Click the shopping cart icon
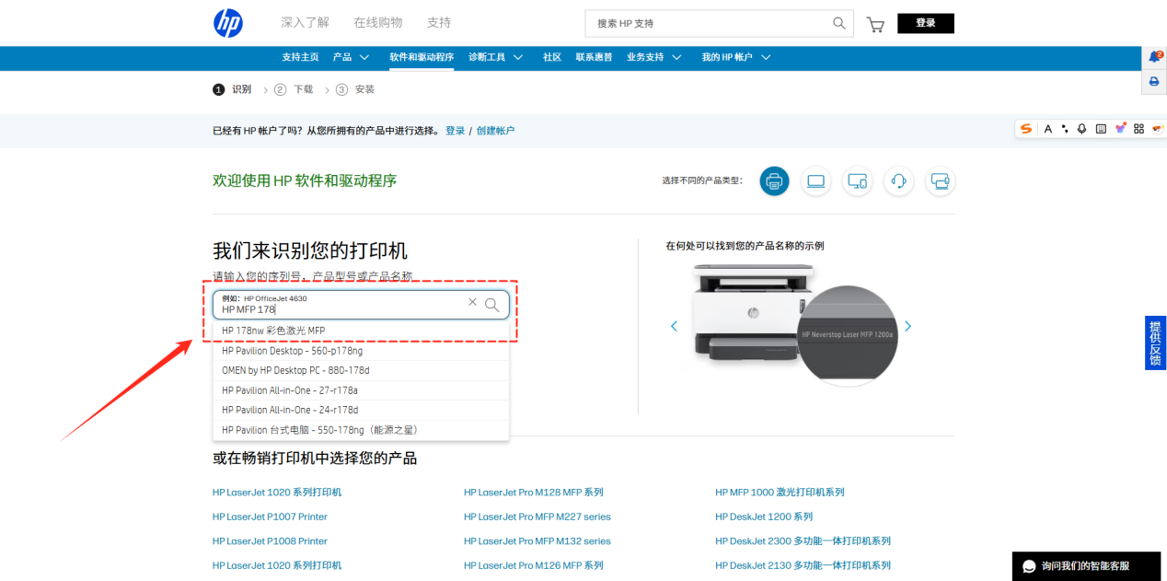1167x581 pixels. [874, 23]
